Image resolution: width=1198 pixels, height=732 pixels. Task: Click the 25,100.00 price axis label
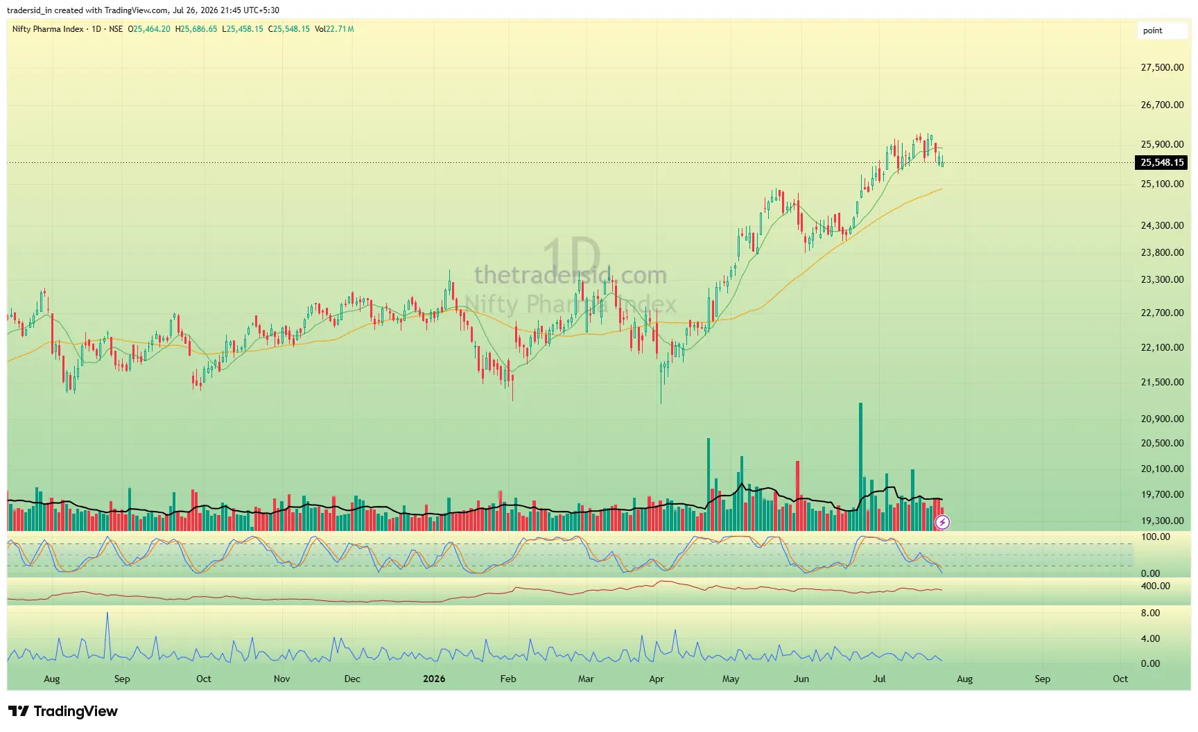(1163, 184)
